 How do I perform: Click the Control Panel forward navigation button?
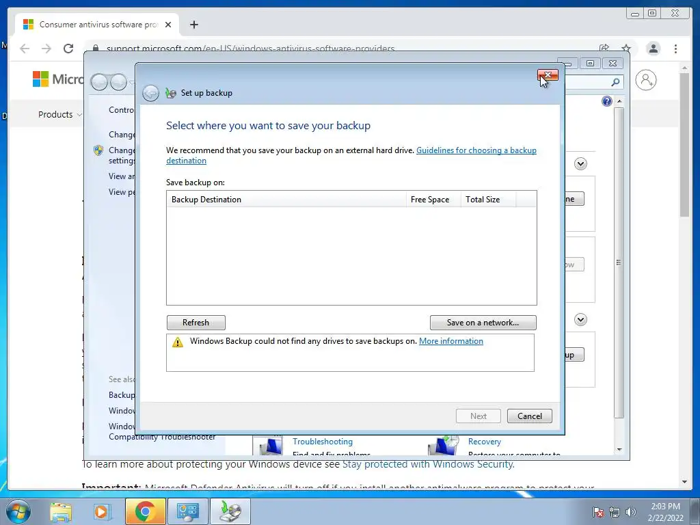119,82
